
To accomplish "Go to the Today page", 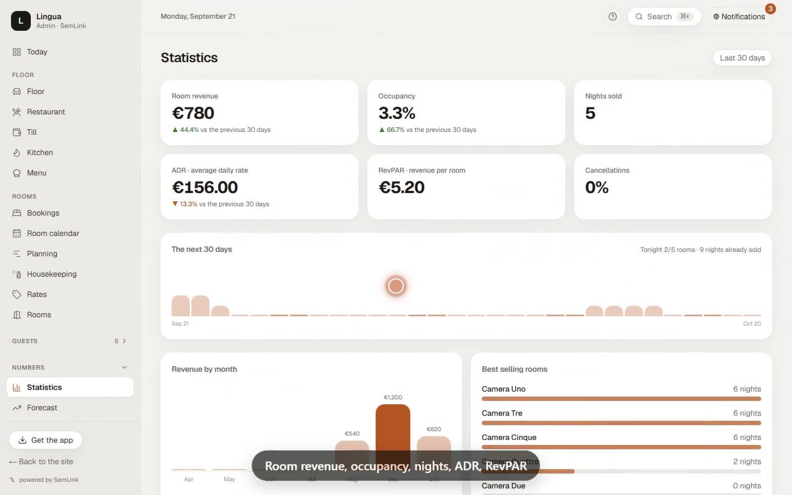I will pos(70,52).
